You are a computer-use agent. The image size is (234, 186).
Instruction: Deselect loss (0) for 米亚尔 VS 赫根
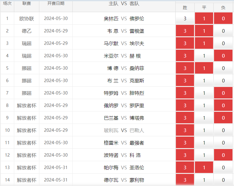[x=223, y=55]
